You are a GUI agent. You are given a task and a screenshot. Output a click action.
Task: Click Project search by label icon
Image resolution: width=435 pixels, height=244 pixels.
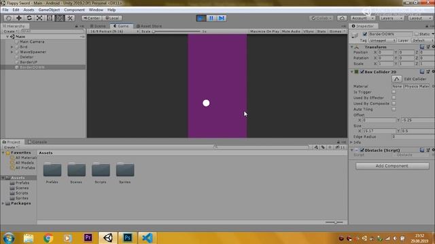point(323,148)
